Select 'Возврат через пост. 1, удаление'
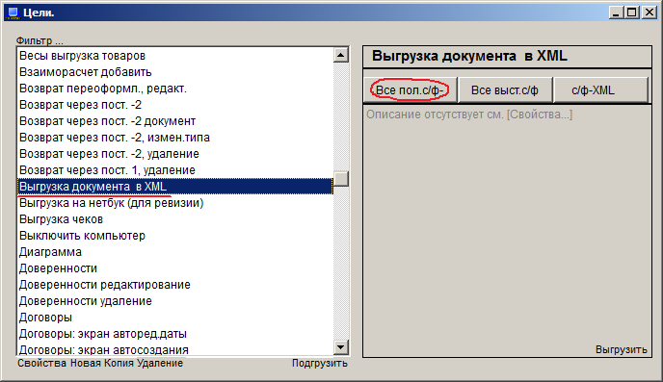Viewport: 663px width, 382px height. pyautogui.click(x=175, y=170)
